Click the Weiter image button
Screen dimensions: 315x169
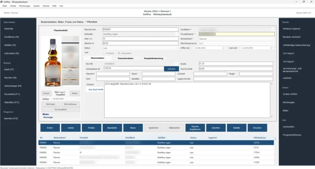[75, 94]
